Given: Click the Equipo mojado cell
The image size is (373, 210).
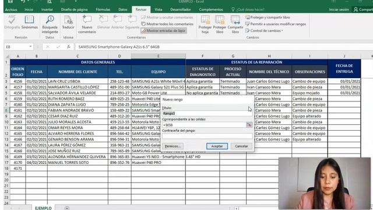Looking at the screenshot, I should (309, 93).
